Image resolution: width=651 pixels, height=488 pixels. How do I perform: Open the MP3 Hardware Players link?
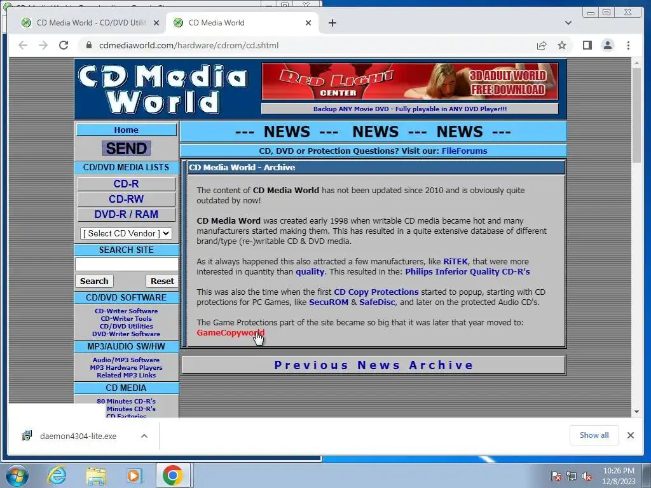tap(127, 368)
